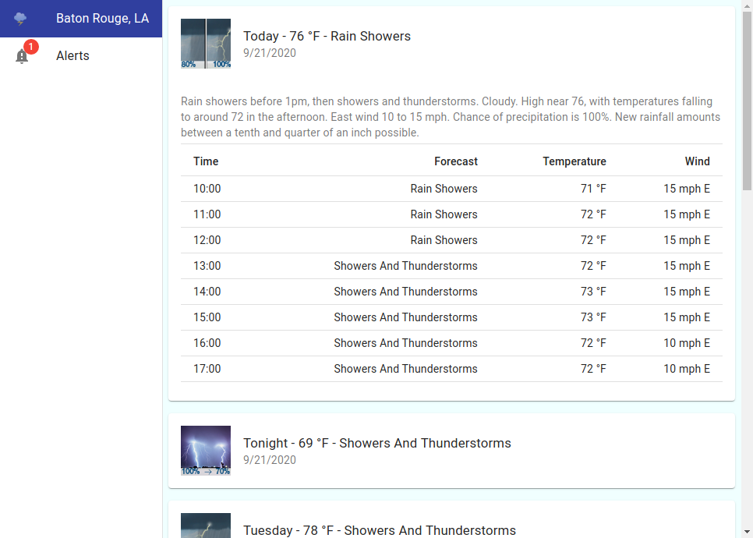Click the vertical scrollbar thumb
This screenshot has width=753, height=538.
748,101
